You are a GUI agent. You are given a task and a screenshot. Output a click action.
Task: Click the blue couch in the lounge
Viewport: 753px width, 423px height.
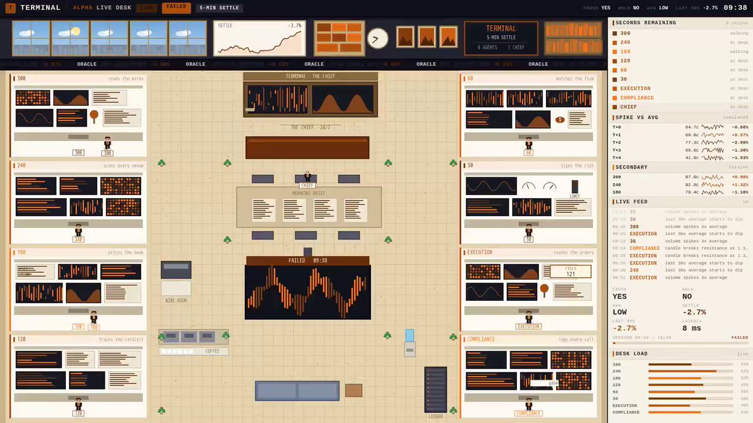pyautogui.click(x=297, y=390)
